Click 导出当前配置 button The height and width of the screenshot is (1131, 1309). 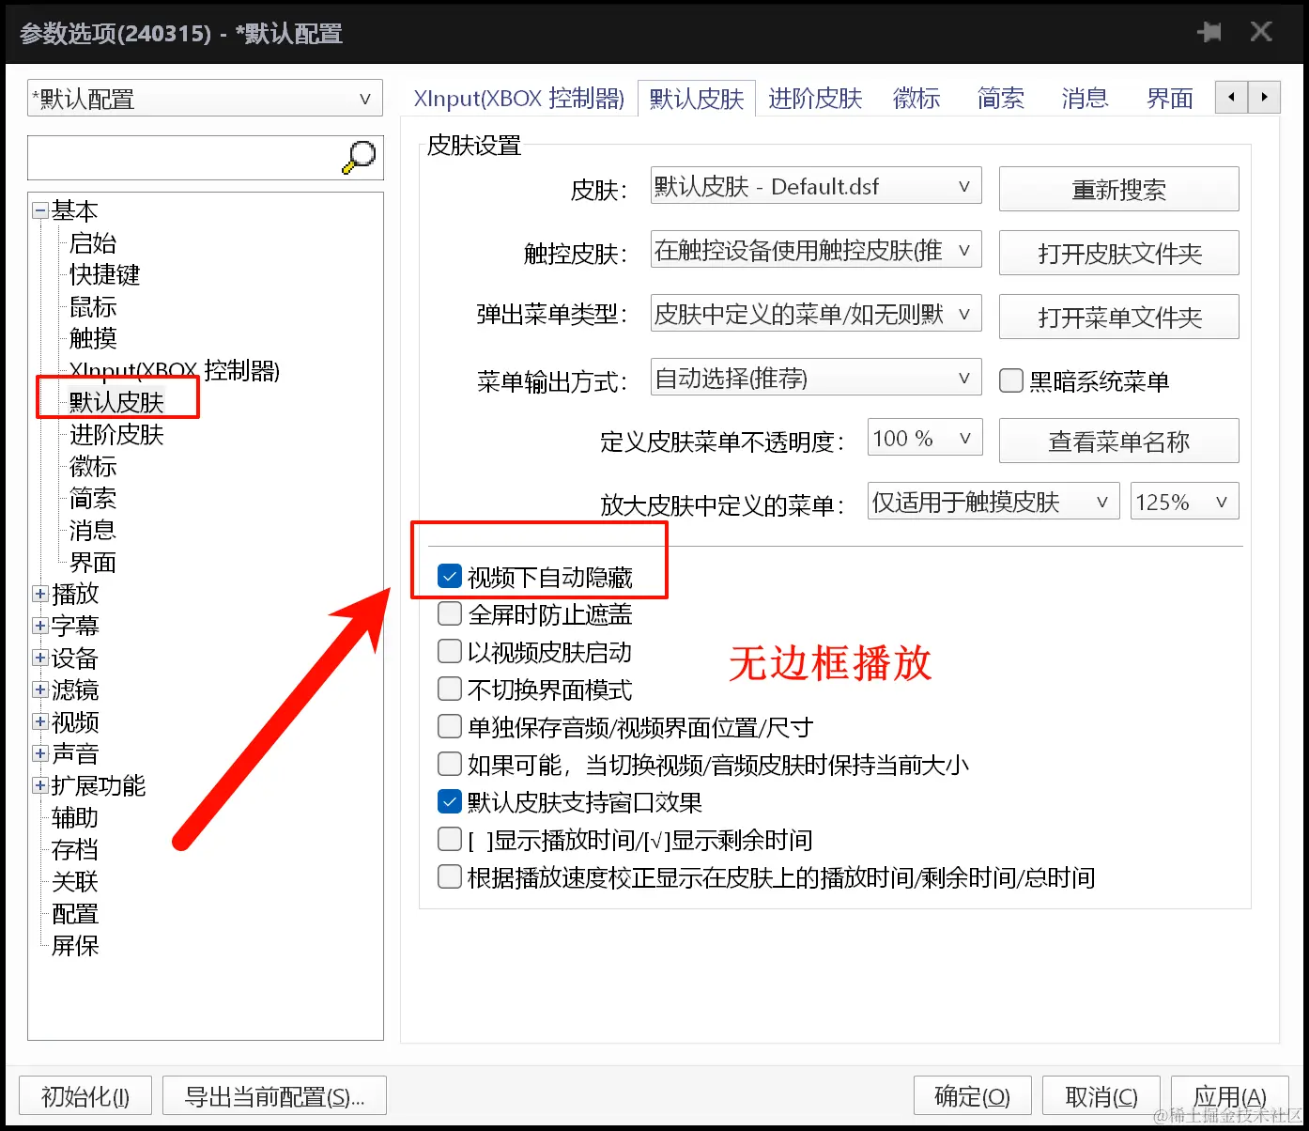coord(273,1095)
